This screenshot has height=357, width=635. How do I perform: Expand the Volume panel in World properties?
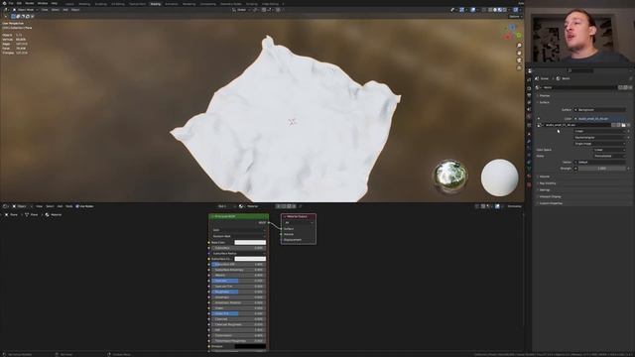pyautogui.click(x=582, y=177)
